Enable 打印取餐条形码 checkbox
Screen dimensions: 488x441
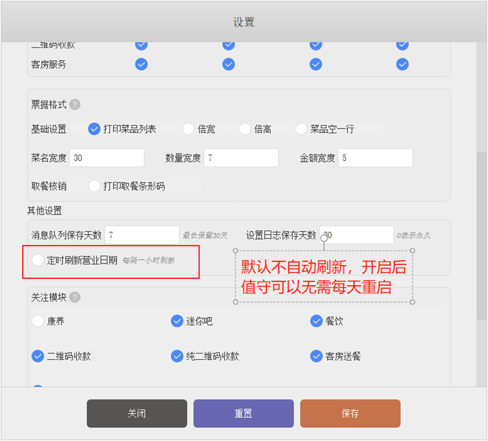(x=94, y=186)
